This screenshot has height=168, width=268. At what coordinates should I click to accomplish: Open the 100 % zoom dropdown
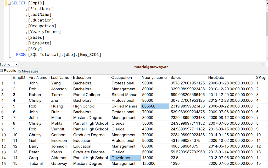[x=16, y=64]
